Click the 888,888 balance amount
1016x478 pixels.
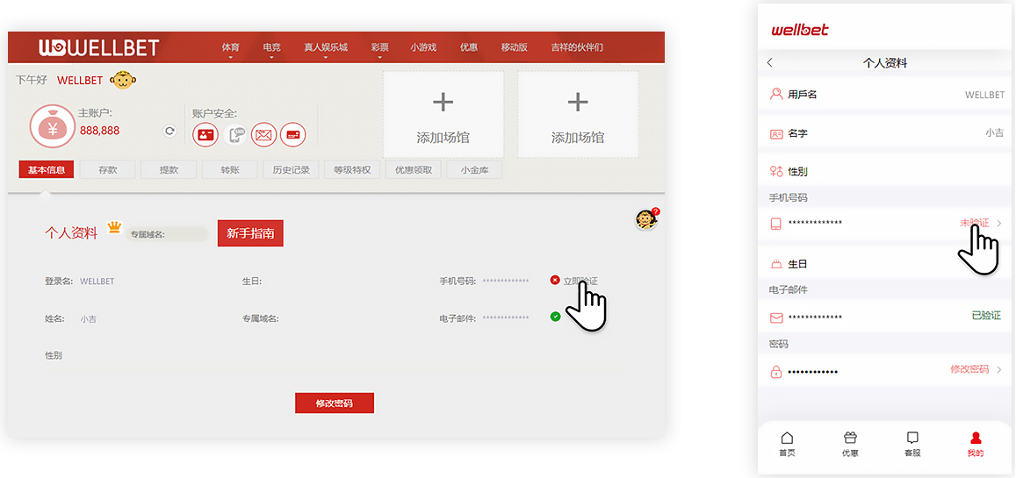click(100, 131)
